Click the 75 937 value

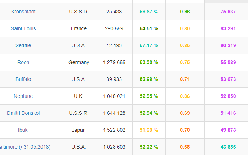228,12
